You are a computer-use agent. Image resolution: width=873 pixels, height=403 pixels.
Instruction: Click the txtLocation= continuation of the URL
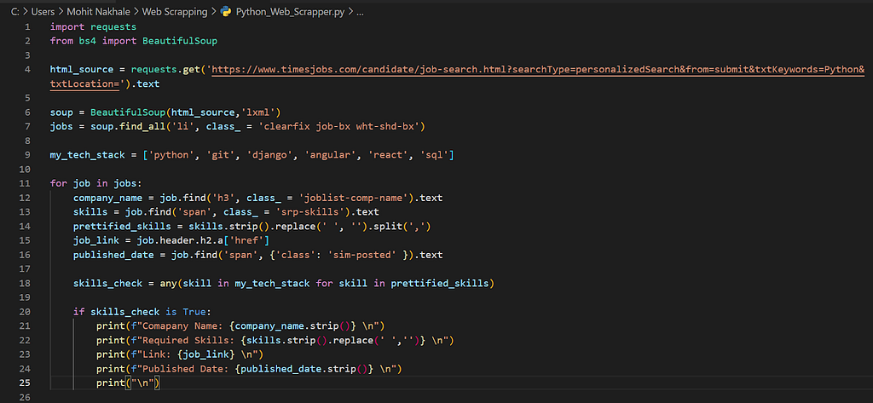pyautogui.click(x=83, y=84)
